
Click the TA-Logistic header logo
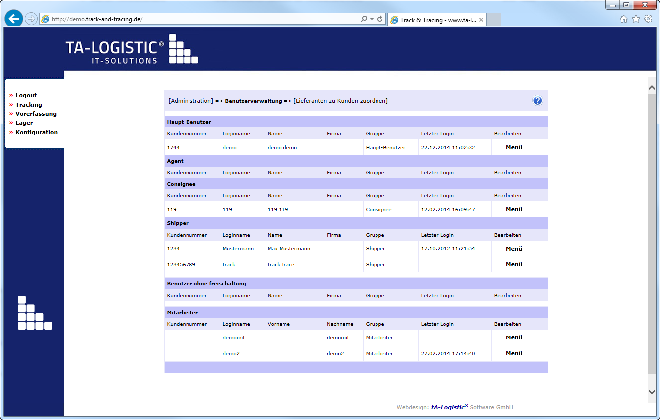click(132, 49)
